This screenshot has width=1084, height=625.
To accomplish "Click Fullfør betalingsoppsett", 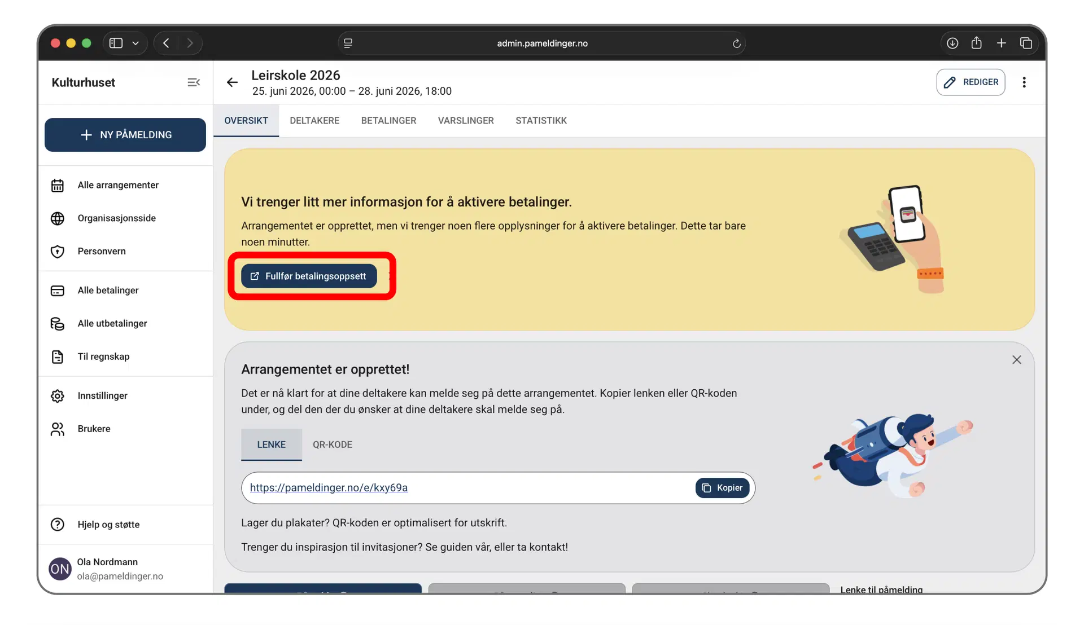I will coord(309,276).
